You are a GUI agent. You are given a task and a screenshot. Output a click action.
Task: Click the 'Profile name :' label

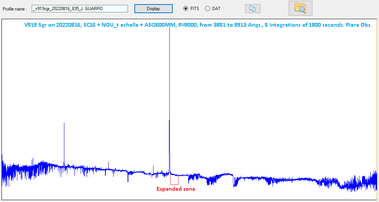(x=15, y=9)
